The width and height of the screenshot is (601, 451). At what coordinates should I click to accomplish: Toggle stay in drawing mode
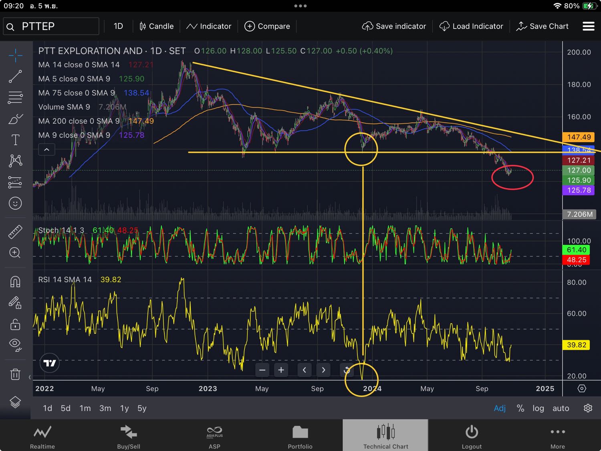click(x=15, y=302)
